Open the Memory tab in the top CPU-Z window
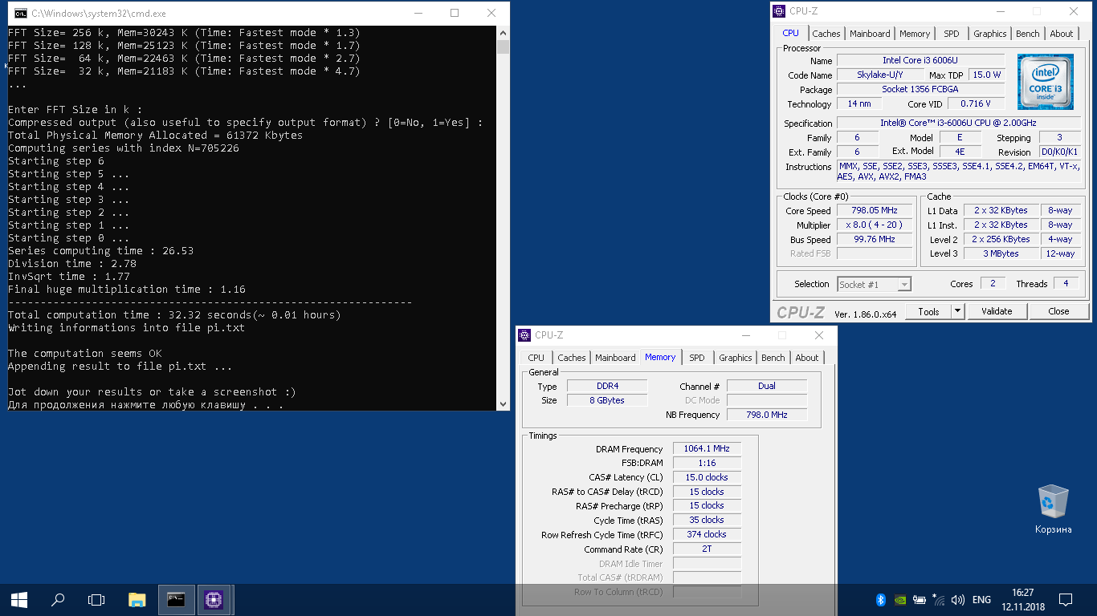1097x616 pixels. tap(915, 34)
